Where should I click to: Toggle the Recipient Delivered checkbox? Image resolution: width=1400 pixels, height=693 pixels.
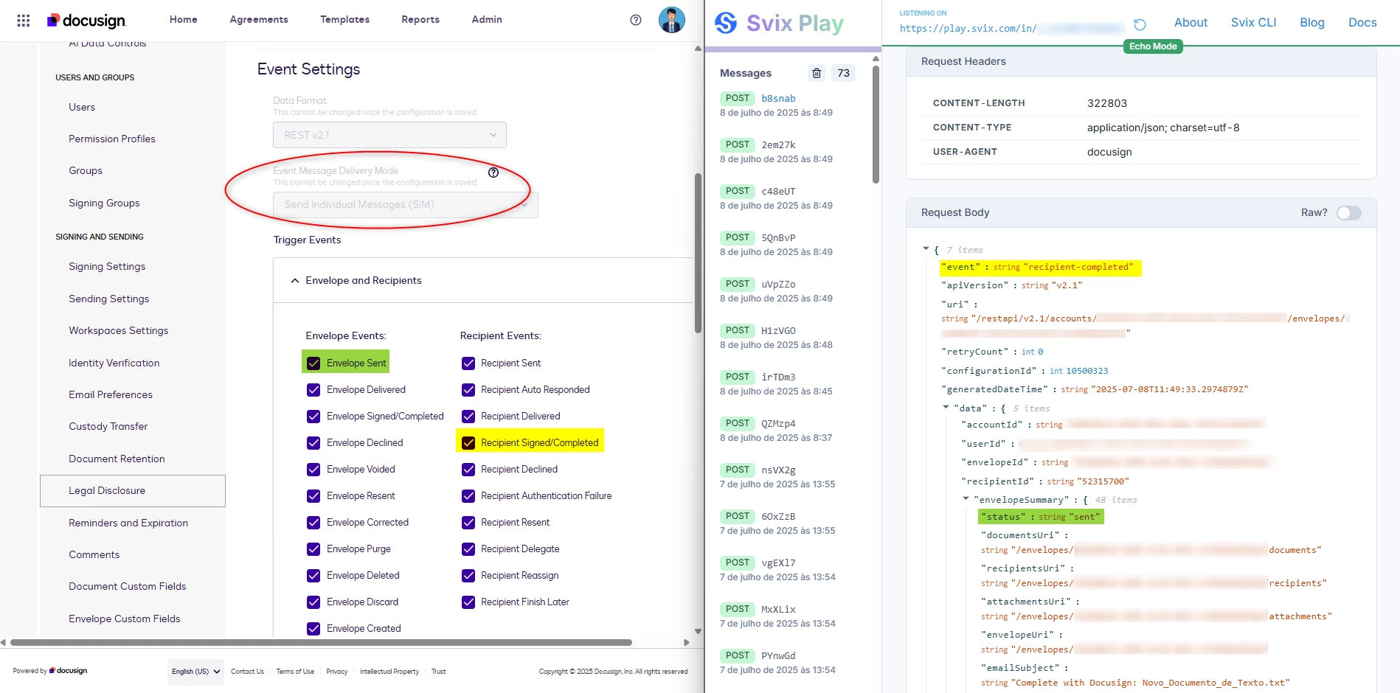click(468, 417)
